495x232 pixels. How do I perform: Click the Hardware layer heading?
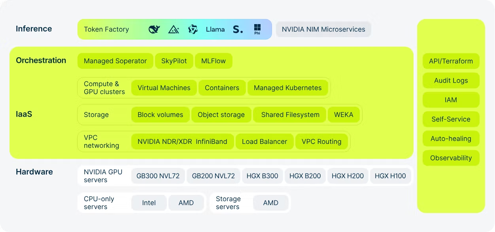(34, 172)
